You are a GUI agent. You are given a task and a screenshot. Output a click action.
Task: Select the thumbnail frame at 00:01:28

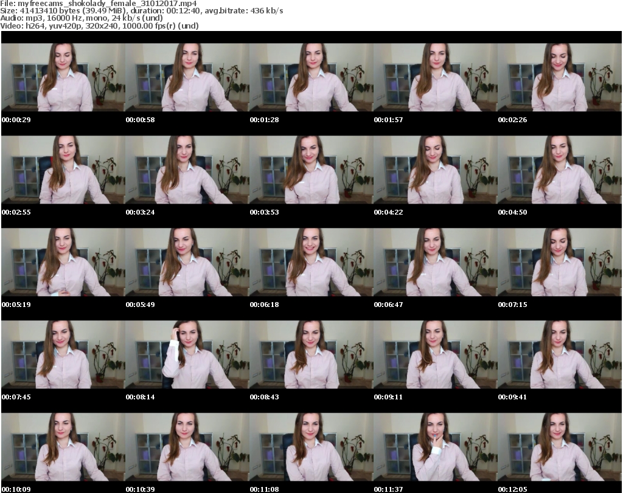[311, 77]
